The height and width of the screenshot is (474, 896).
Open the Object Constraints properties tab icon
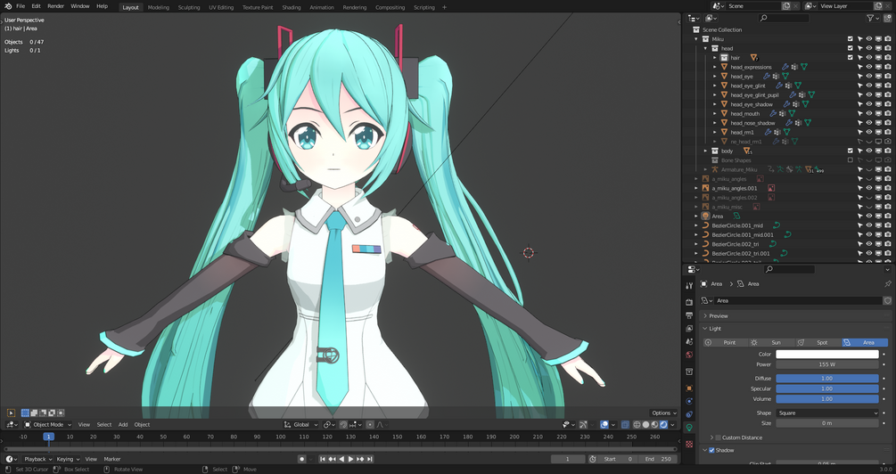(x=689, y=414)
